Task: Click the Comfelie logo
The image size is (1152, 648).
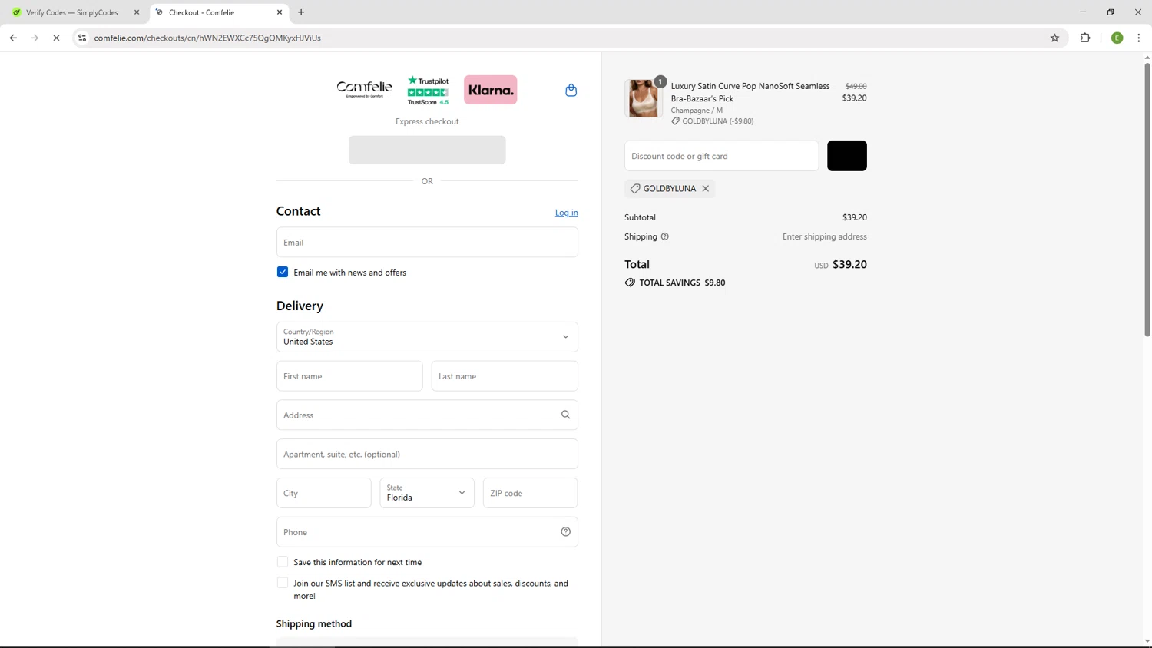Action: tap(364, 89)
